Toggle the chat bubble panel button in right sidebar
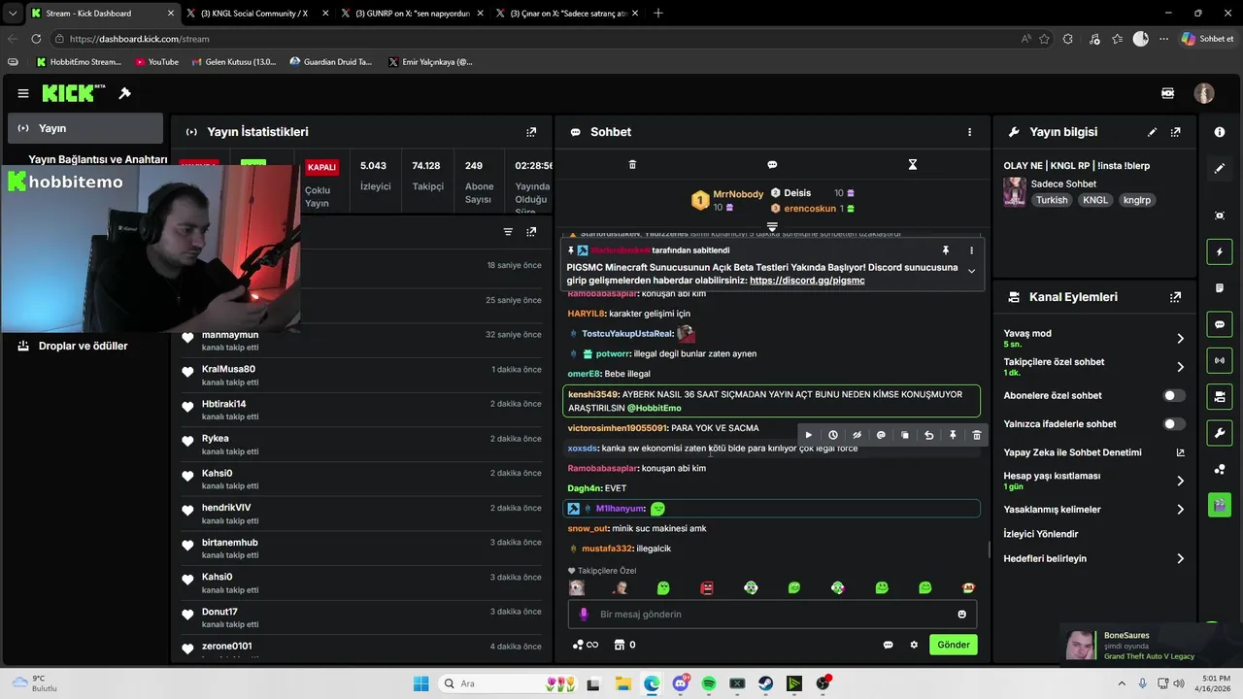1243x699 pixels. point(1220,324)
